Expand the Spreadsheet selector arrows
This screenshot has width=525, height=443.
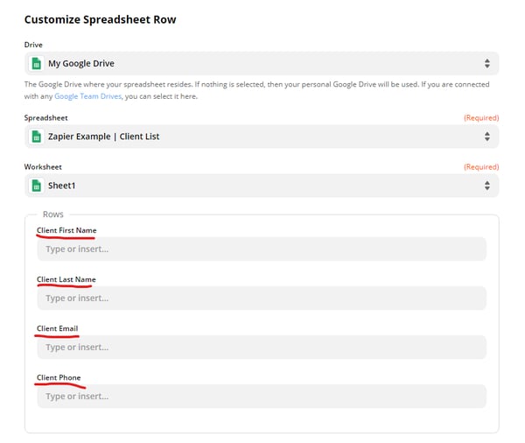click(x=487, y=137)
